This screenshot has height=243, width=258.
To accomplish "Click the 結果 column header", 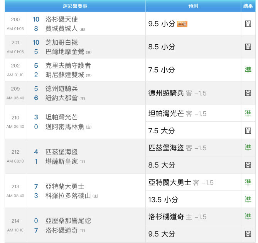I will point(248,6).
